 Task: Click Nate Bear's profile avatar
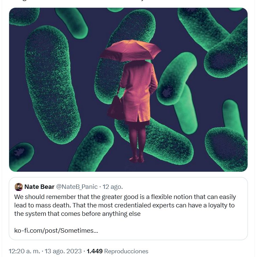[x=19, y=187]
